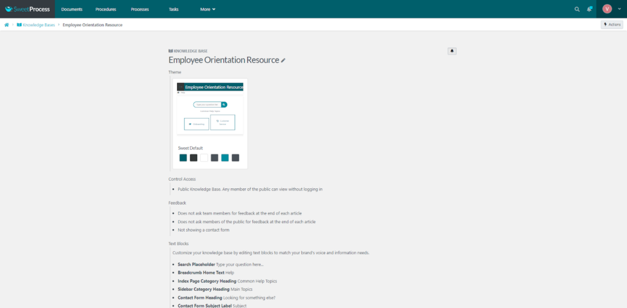Click the lightning Actions button
627x308 pixels.
[612, 24]
